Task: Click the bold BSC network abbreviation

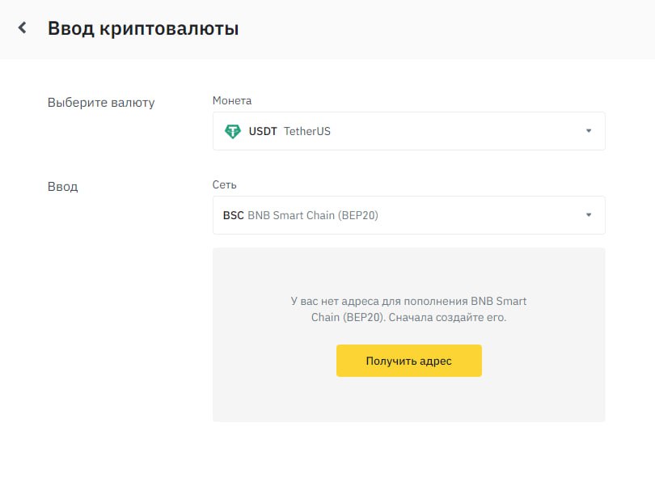Action: point(233,215)
